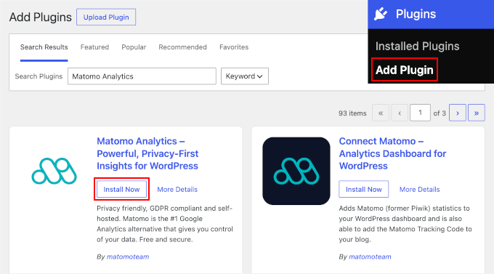Go to last page of results

[x=477, y=113]
